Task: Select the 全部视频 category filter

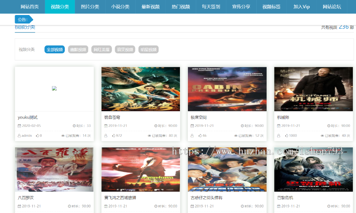Action: tap(55, 49)
